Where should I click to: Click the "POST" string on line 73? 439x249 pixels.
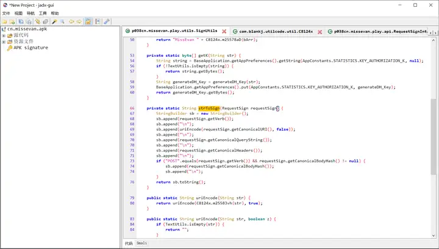172,161
